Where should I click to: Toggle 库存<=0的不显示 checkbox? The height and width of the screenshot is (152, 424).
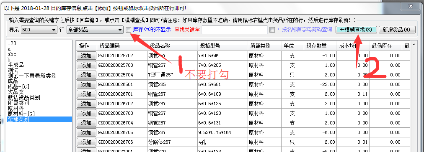129,30
